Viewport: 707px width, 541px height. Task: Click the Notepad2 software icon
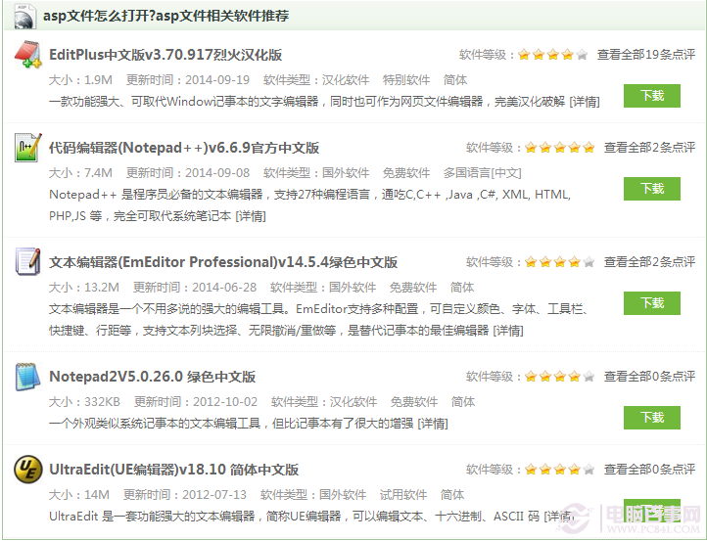[28, 376]
